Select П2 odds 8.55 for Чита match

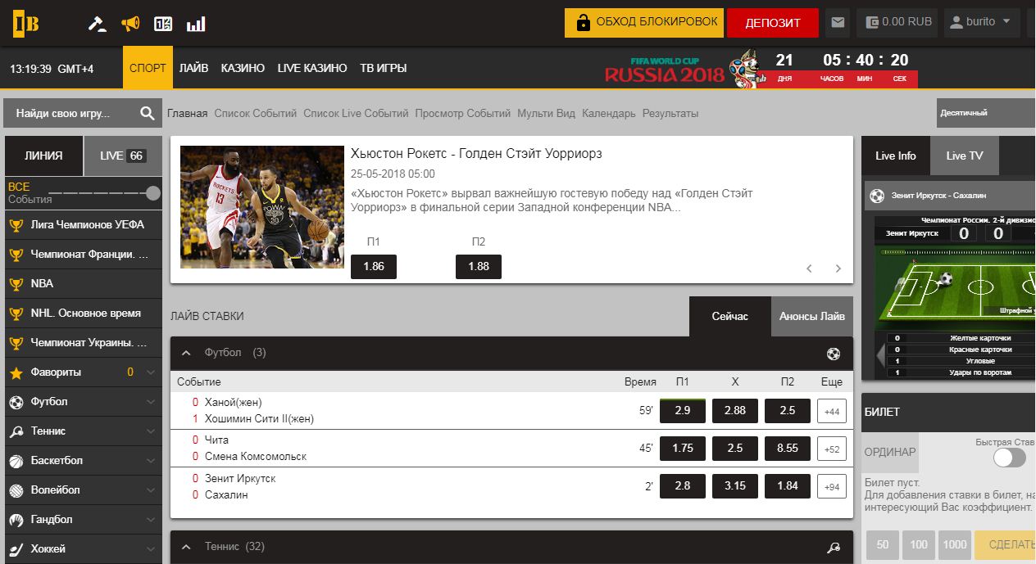[788, 448]
